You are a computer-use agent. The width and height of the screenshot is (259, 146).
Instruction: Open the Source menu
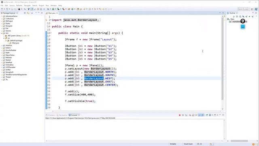pyautogui.click(x=12, y=5)
